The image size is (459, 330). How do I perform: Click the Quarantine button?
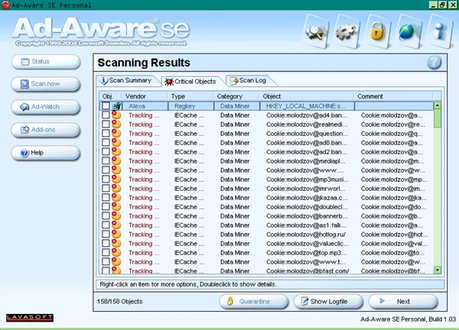(x=254, y=302)
